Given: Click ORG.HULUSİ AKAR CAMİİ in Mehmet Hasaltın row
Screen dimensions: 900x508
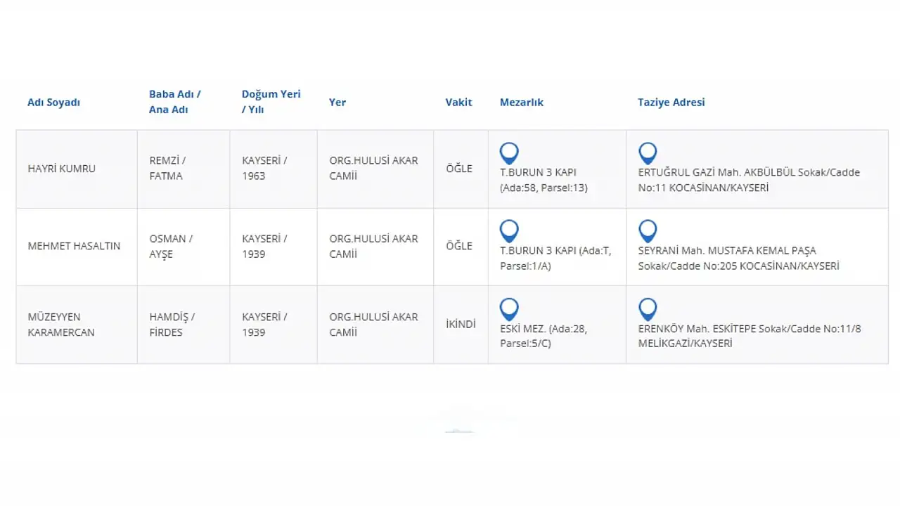Looking at the screenshot, I should (373, 247).
